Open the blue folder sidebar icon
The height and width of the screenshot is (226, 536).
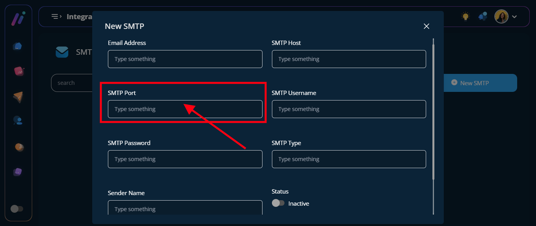click(x=17, y=46)
